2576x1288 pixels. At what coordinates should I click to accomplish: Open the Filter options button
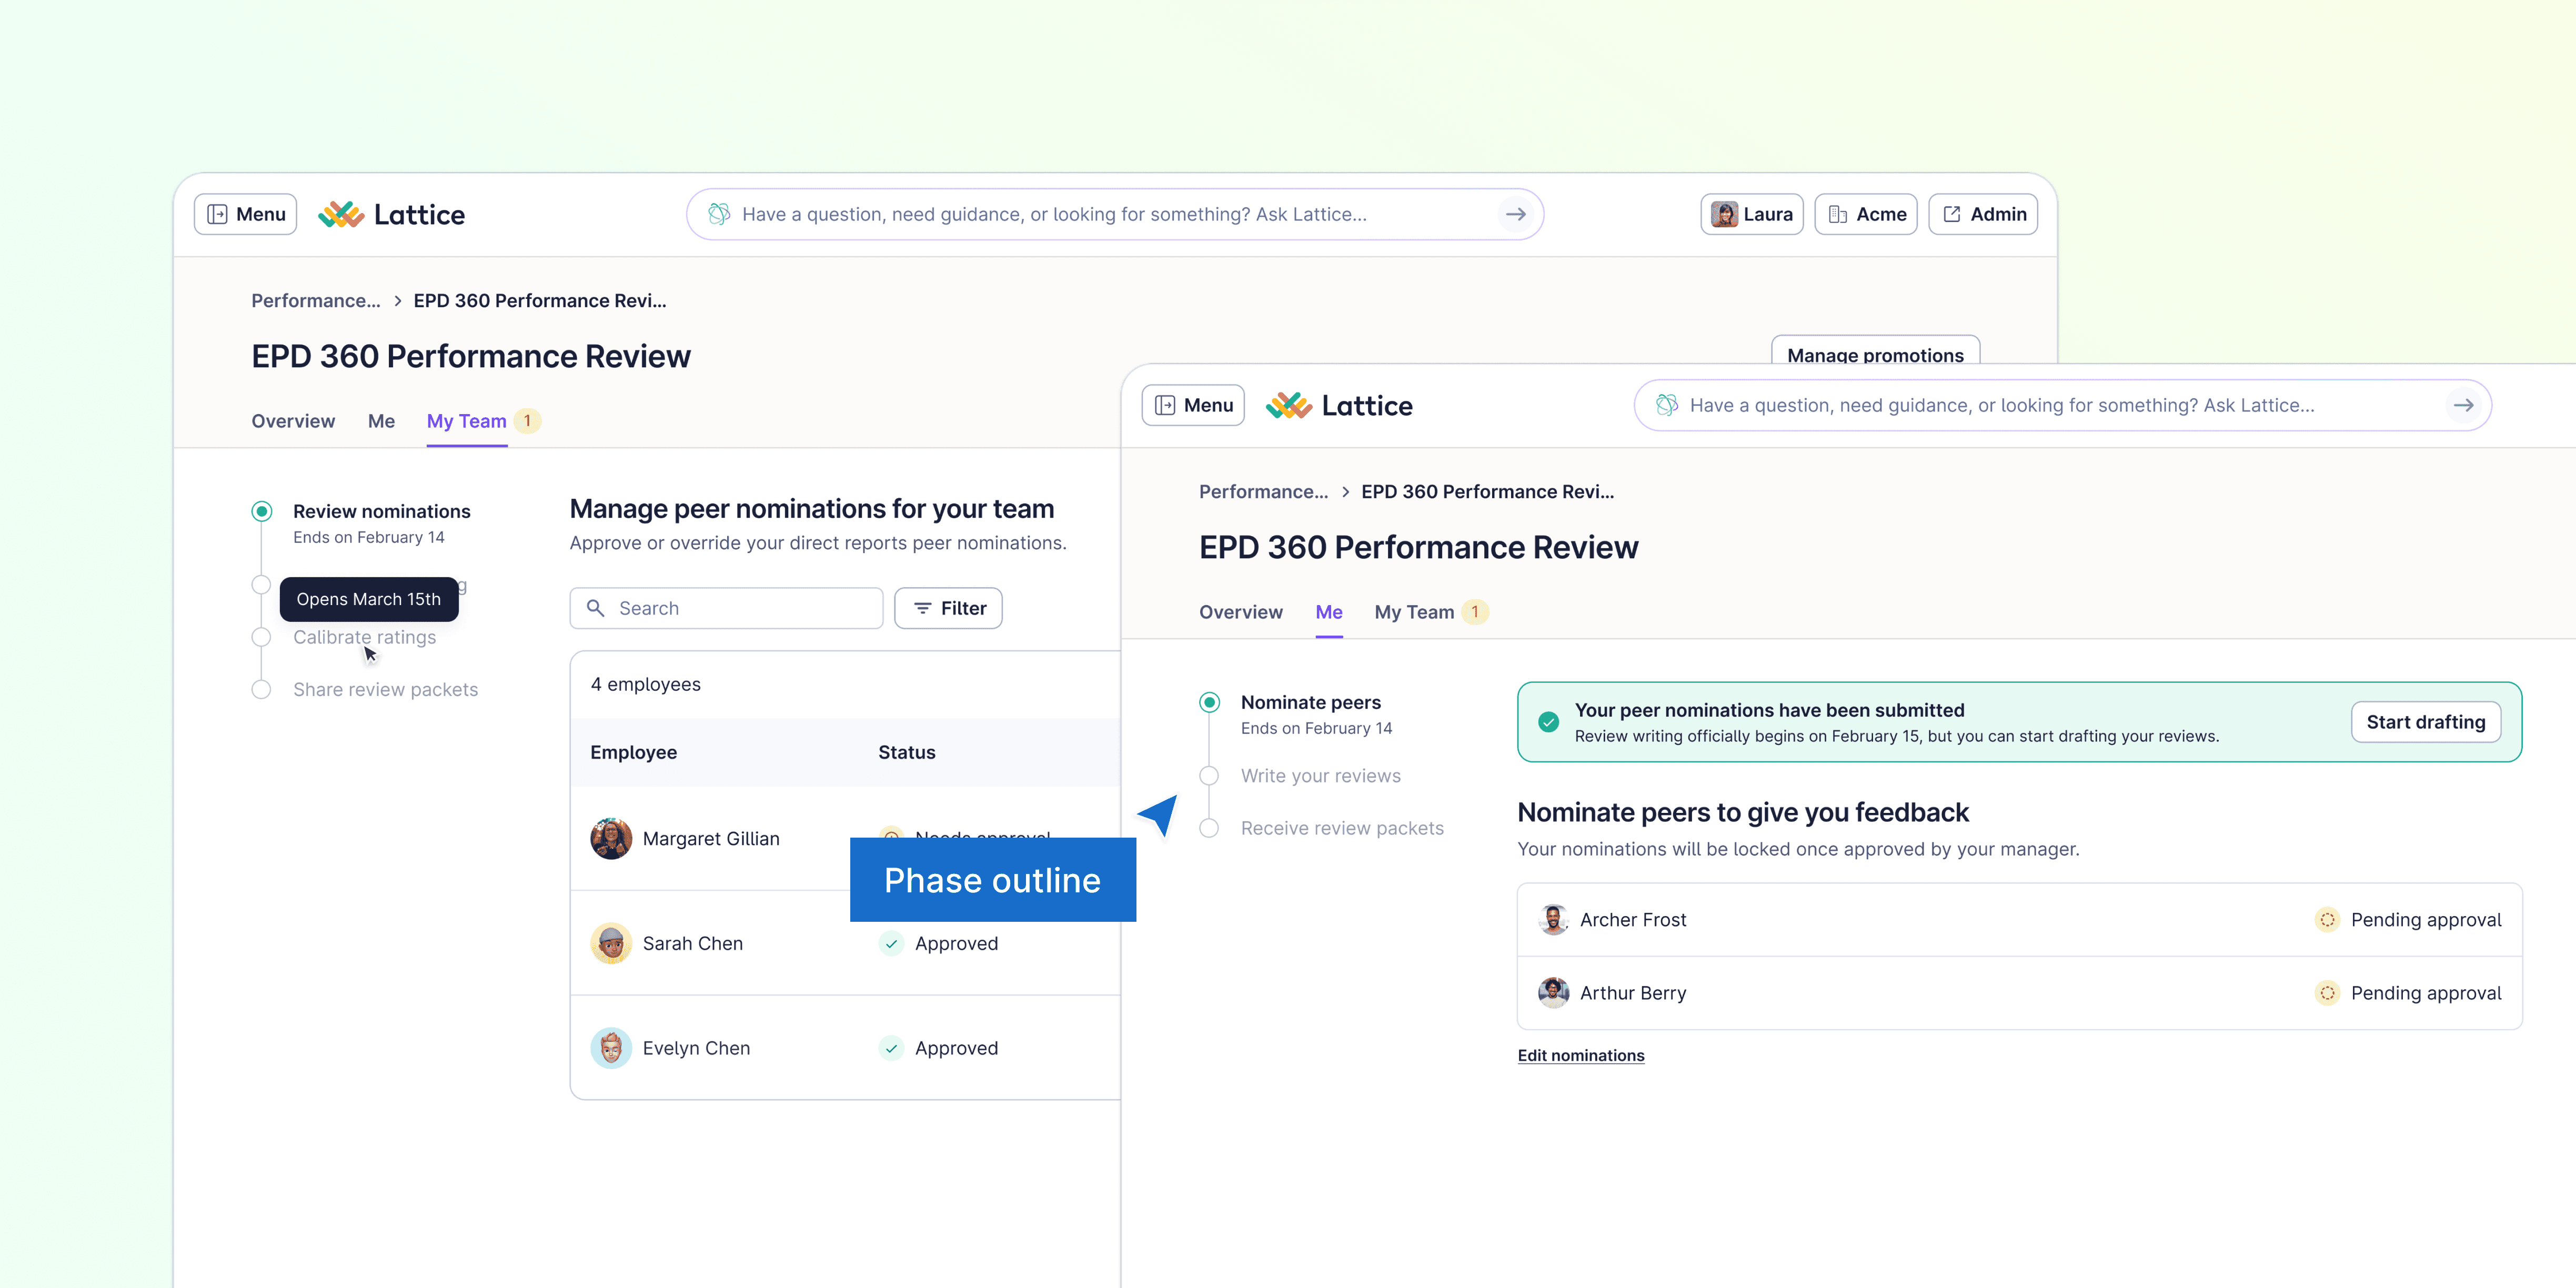click(x=948, y=608)
